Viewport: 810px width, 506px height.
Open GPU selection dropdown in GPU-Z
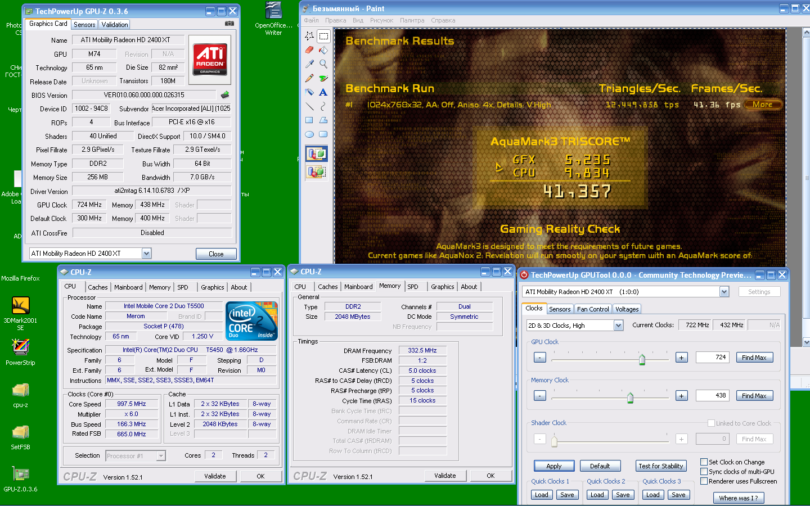(146, 254)
